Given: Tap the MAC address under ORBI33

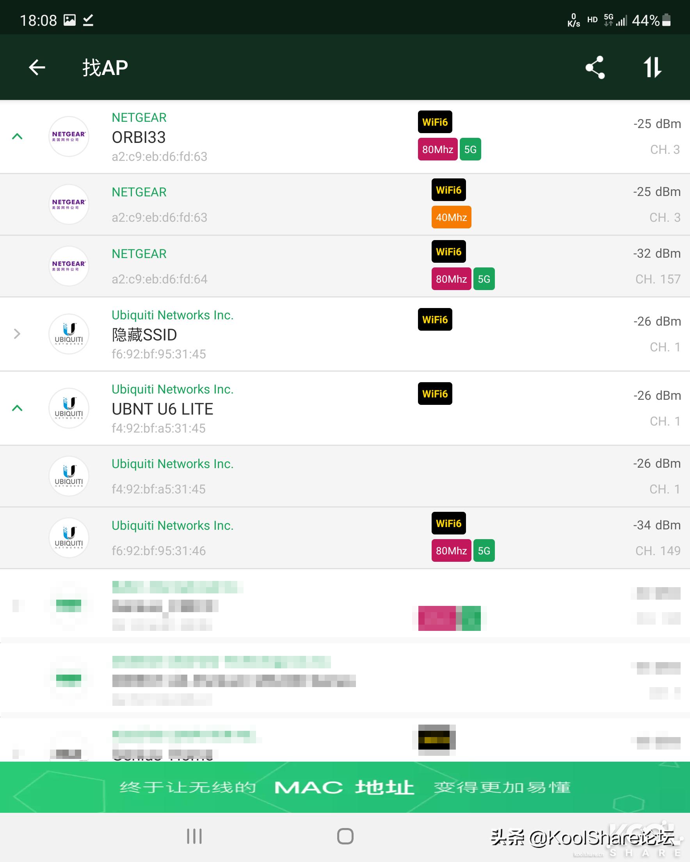Looking at the screenshot, I should [160, 157].
